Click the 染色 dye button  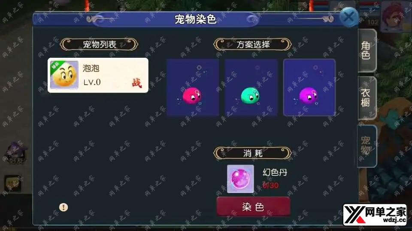253,207
